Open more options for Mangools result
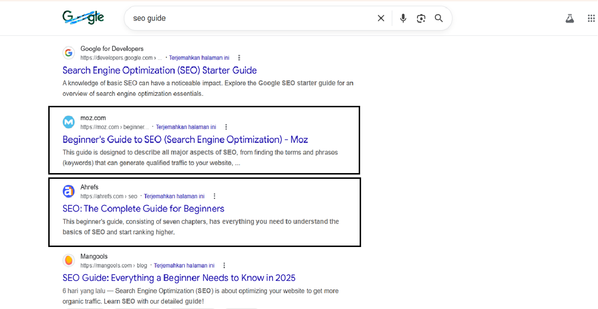This screenshot has height=309, width=598. click(224, 265)
